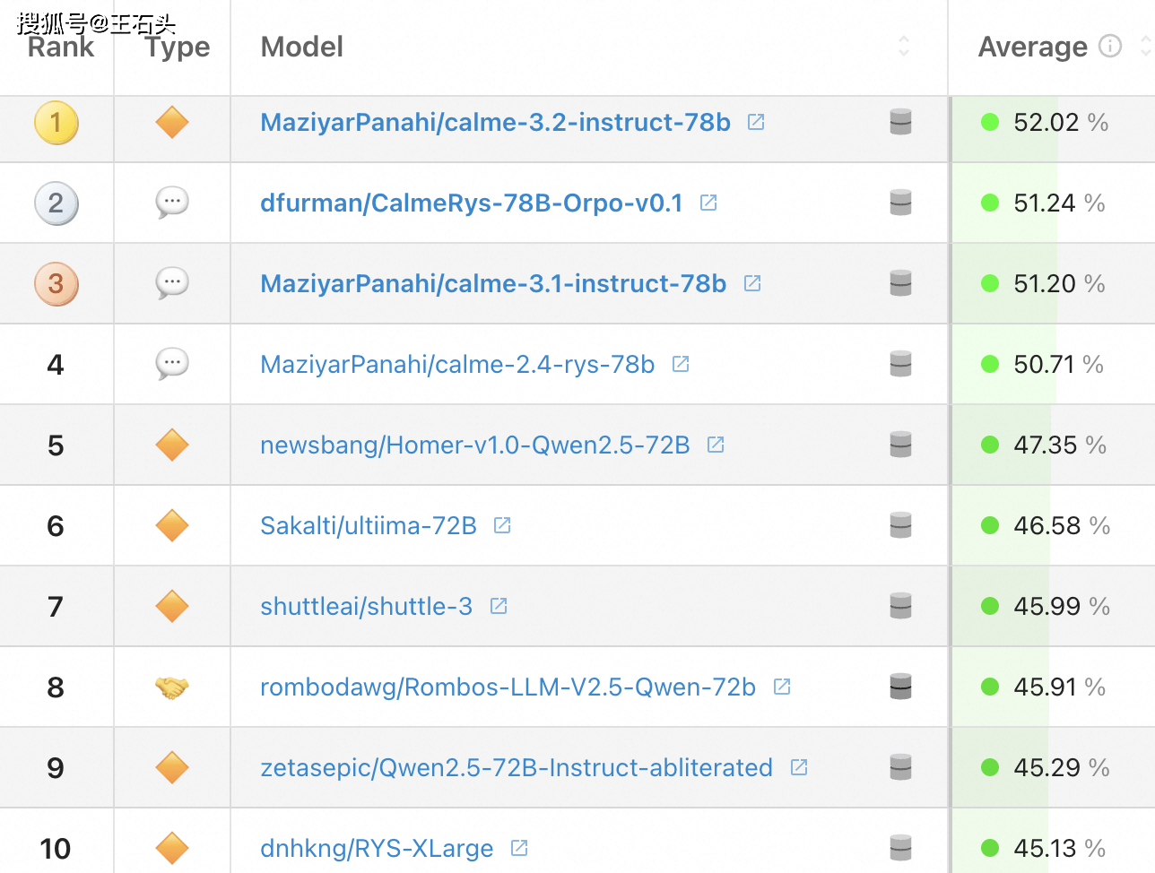
Task: Open external link icon for CalmeRys-78B-Orpo-v0.1
Action: [708, 203]
